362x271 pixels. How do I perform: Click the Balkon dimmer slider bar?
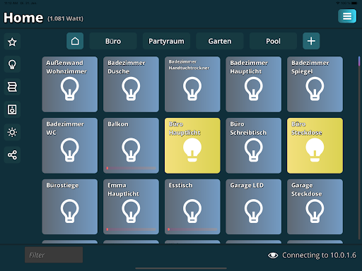coord(131,168)
